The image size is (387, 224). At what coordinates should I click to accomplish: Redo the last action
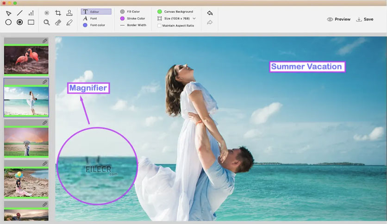pyautogui.click(x=210, y=23)
